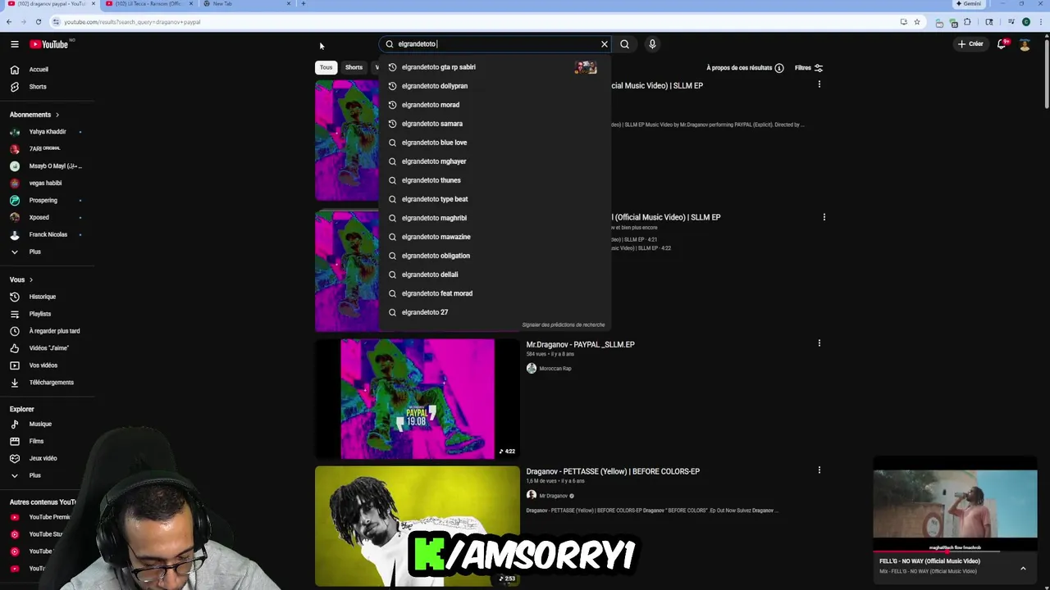The height and width of the screenshot is (590, 1050).
Task: Bookmark the page with the star icon
Action: (917, 22)
